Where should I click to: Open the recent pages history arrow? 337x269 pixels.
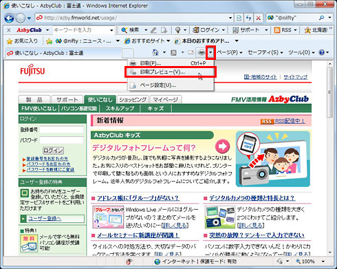29,18
